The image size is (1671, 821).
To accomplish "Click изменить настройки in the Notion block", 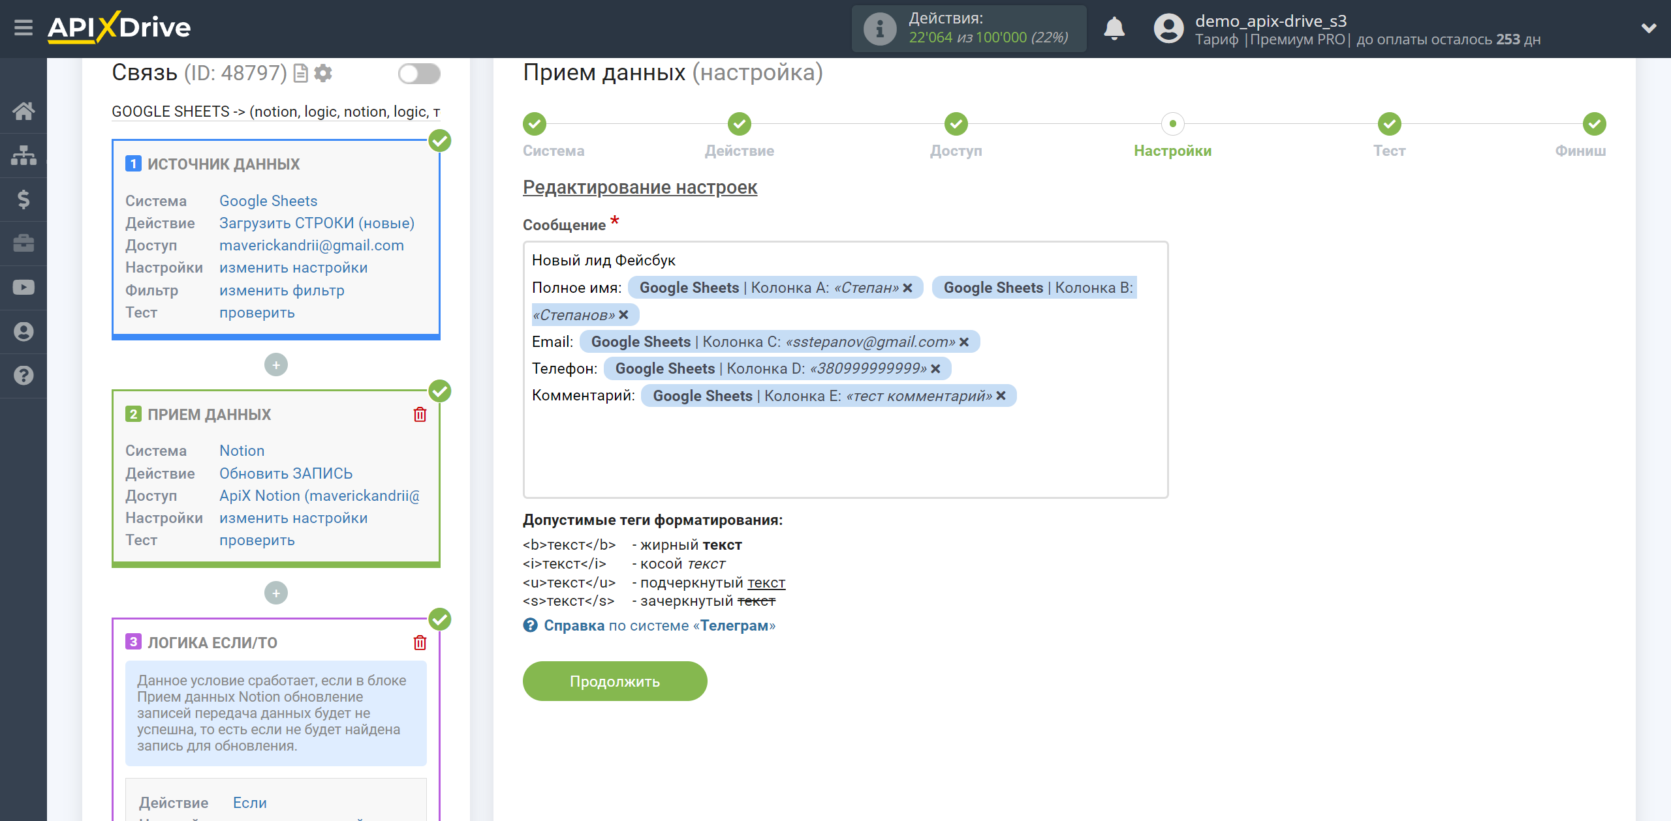I will point(293,518).
